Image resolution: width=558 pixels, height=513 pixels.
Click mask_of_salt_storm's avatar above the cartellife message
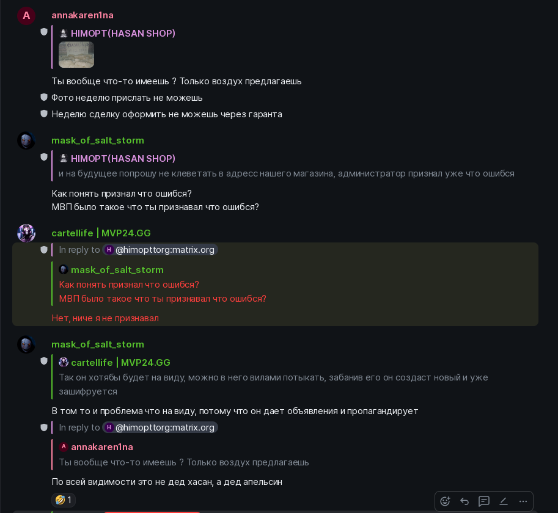26,141
